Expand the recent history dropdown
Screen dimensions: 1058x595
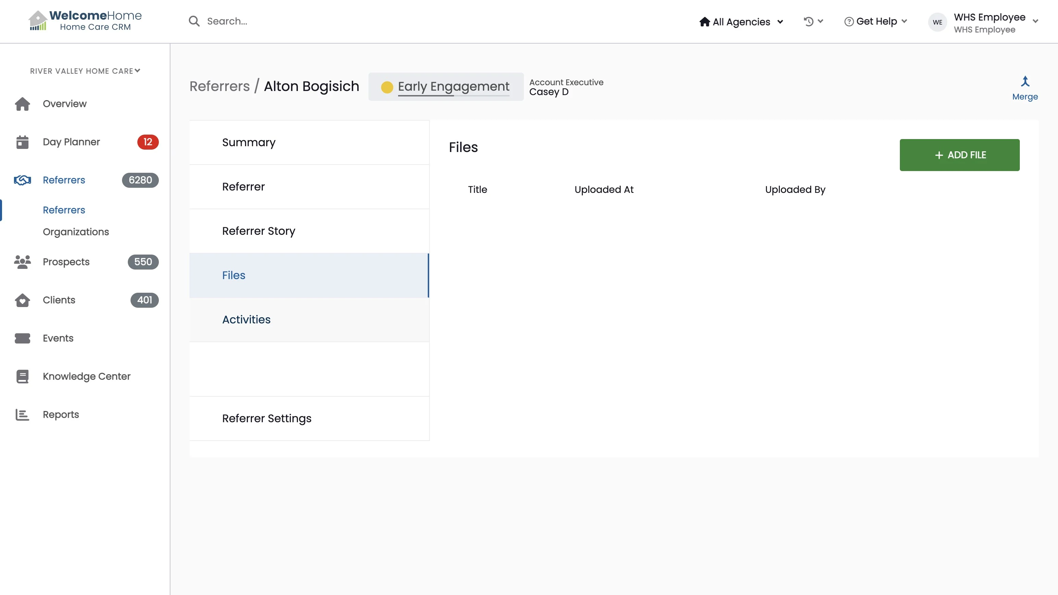click(813, 21)
